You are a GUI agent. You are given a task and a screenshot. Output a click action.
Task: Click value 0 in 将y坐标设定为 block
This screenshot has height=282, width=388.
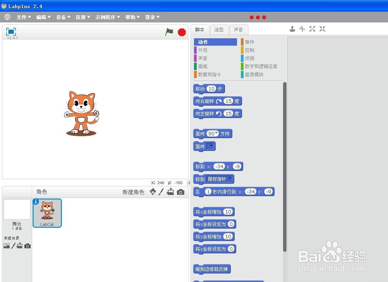pyautogui.click(x=231, y=249)
